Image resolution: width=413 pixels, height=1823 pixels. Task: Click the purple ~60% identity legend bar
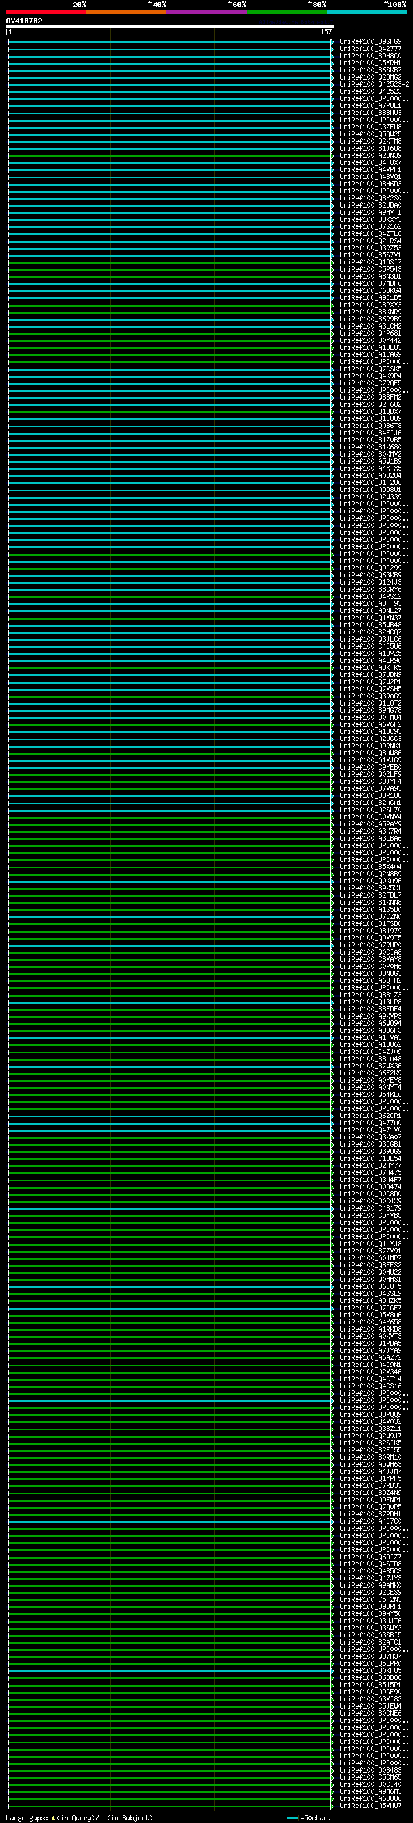(x=206, y=12)
